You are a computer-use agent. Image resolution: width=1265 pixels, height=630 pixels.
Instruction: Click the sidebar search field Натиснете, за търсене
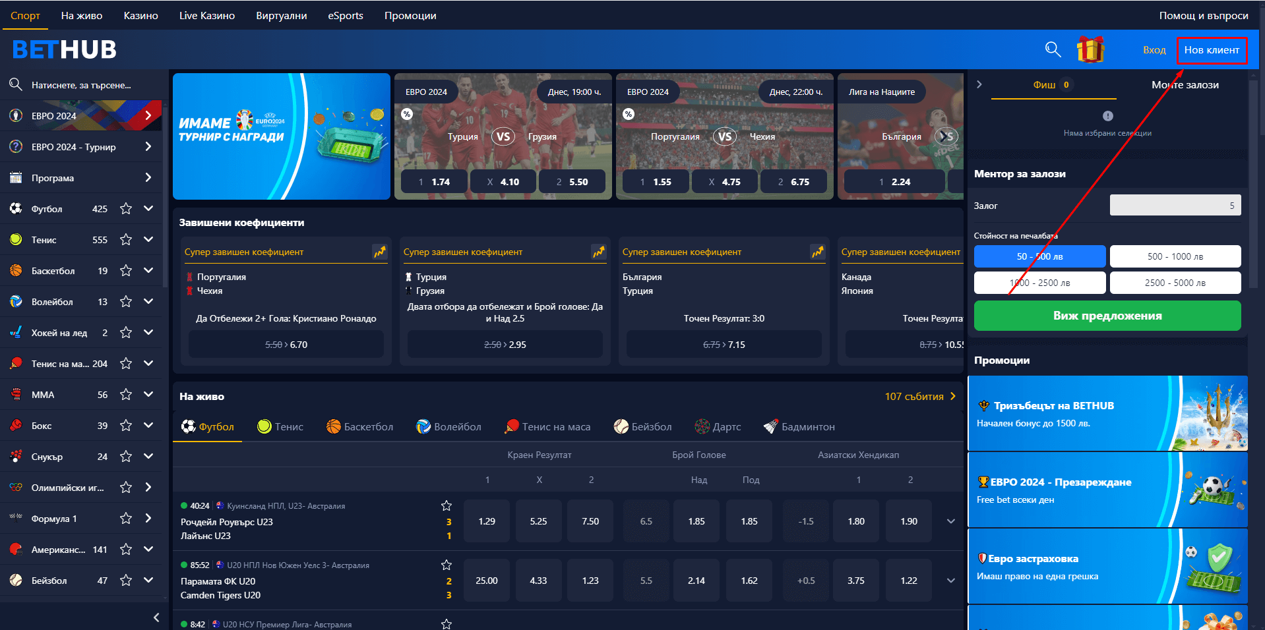(81, 85)
